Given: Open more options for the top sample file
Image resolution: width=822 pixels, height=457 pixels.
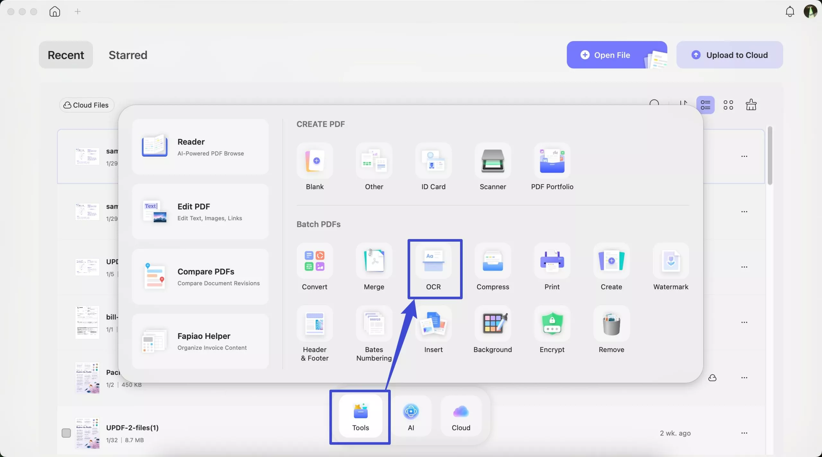Looking at the screenshot, I should (744, 156).
